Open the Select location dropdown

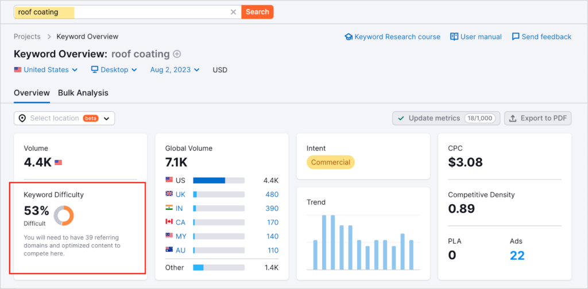pyautogui.click(x=64, y=118)
